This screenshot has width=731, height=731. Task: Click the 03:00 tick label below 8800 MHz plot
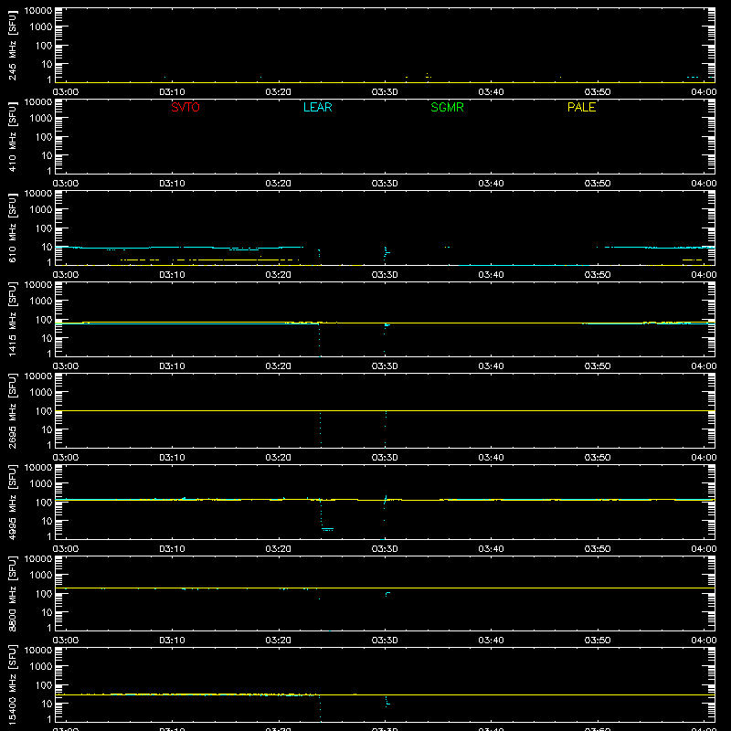point(66,641)
